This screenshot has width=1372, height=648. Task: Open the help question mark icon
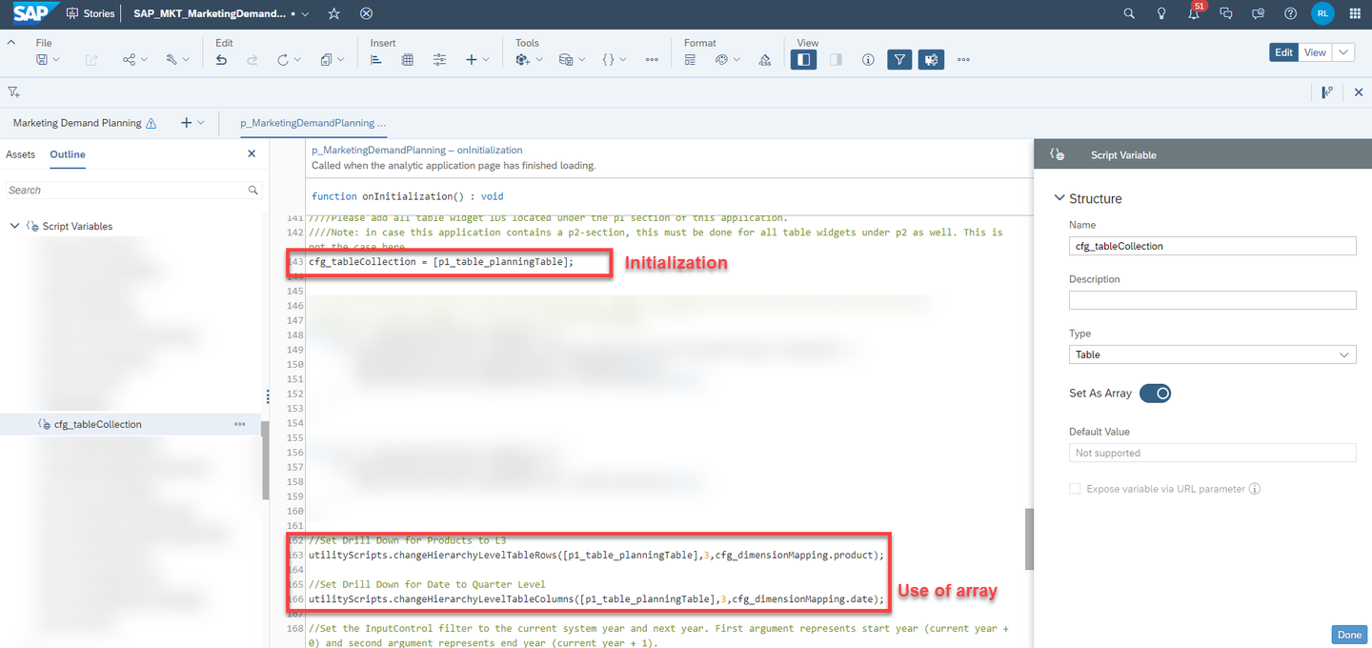[x=1290, y=13]
